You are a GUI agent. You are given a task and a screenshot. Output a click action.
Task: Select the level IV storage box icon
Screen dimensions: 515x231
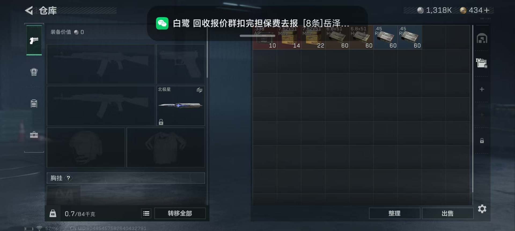[x=482, y=63]
